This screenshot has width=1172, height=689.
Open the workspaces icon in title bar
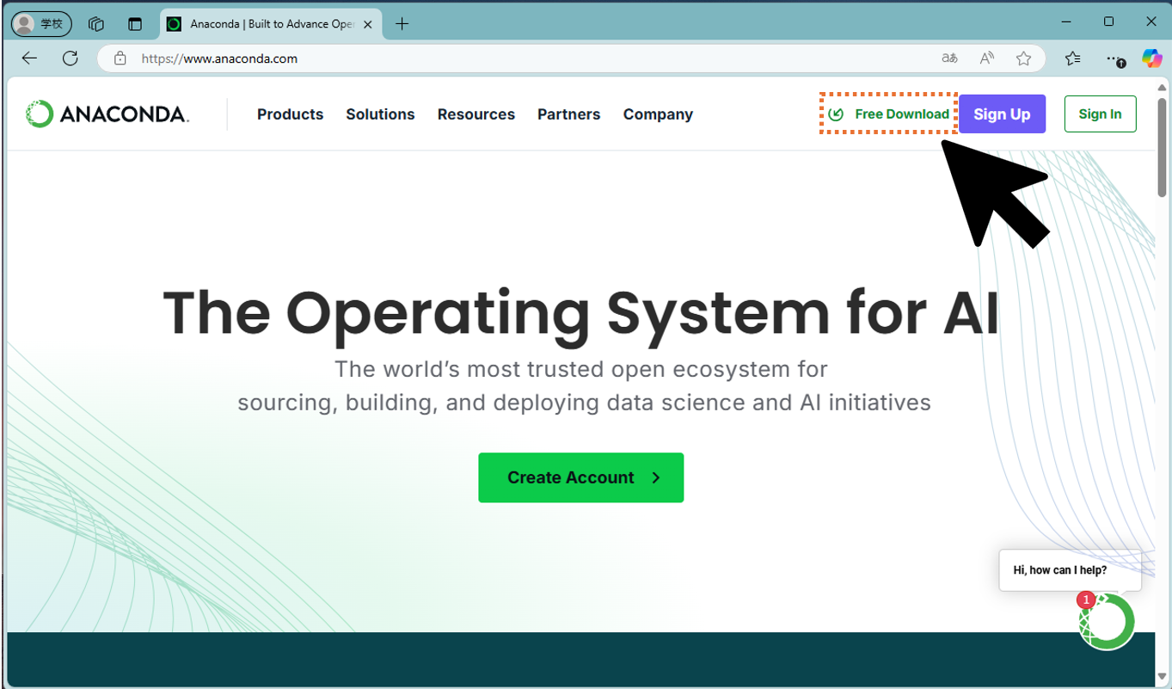(96, 24)
